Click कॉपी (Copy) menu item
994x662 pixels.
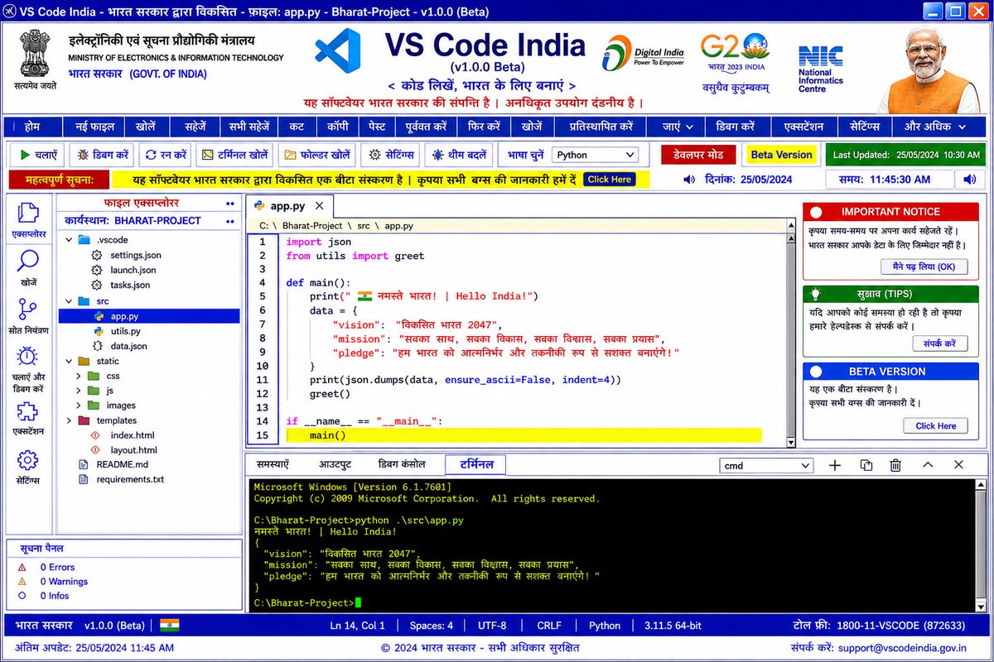point(336,127)
